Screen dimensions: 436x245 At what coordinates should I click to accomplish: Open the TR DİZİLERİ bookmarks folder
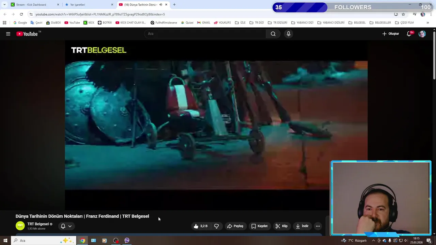(x=277, y=23)
